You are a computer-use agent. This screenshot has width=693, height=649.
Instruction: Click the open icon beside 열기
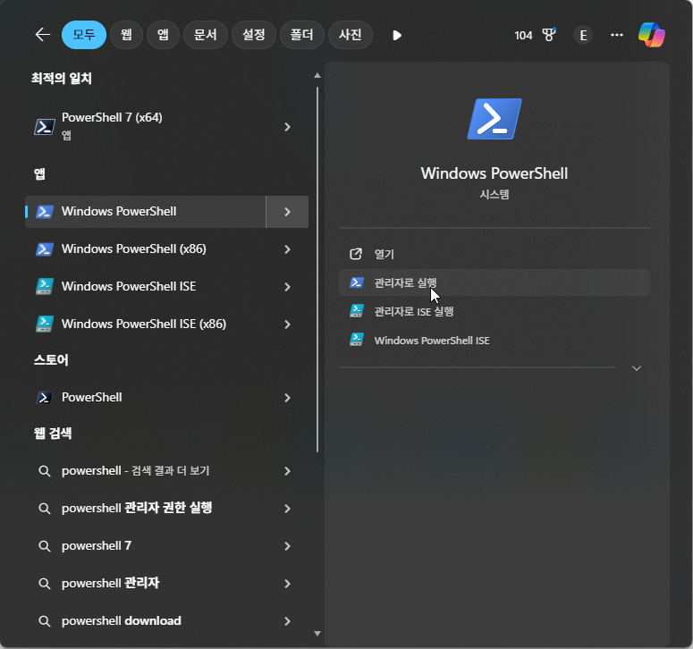(356, 254)
